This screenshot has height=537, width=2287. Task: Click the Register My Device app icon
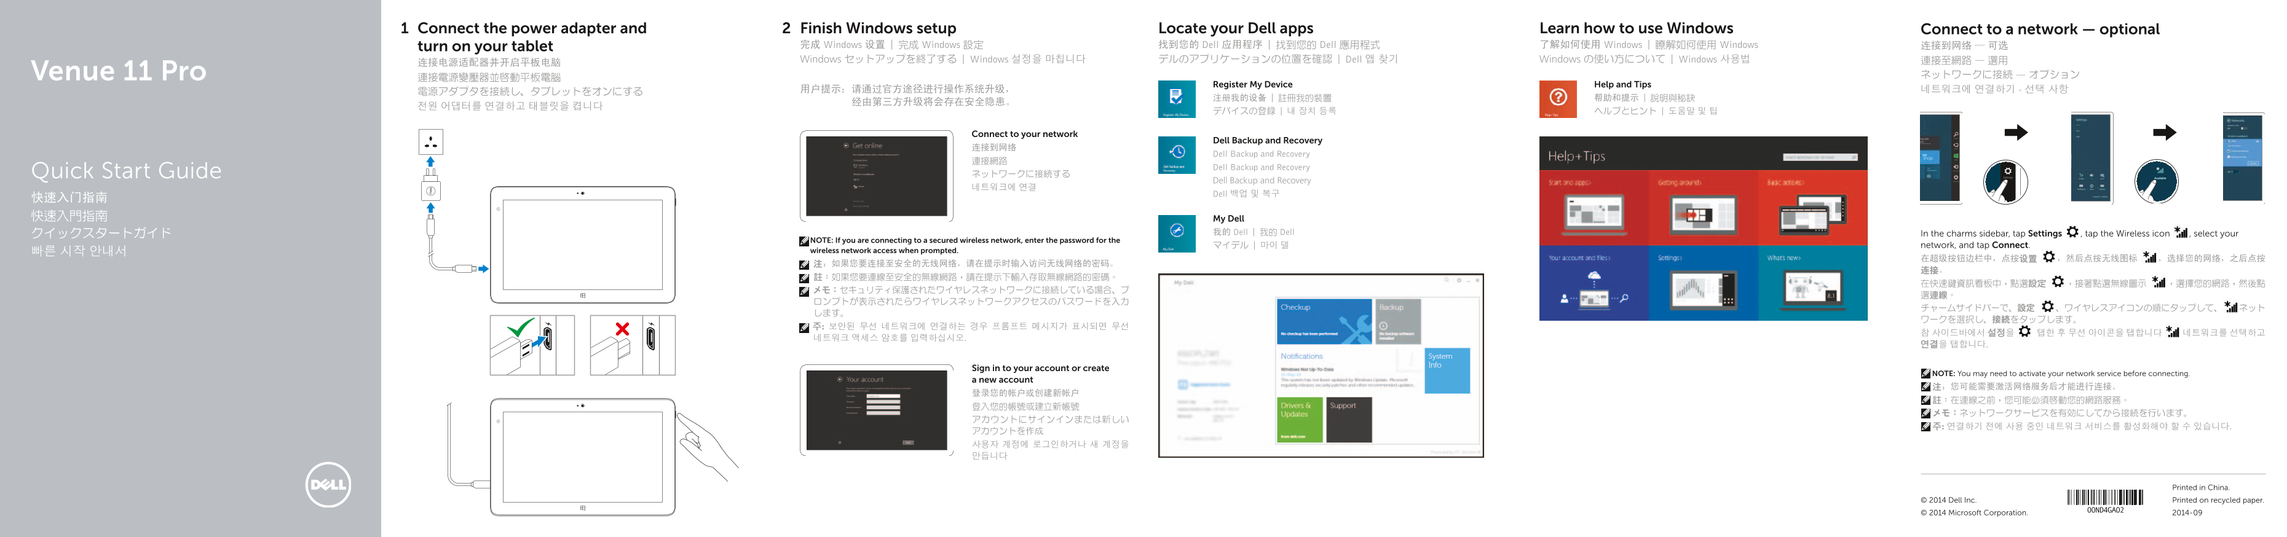pyautogui.click(x=1176, y=100)
